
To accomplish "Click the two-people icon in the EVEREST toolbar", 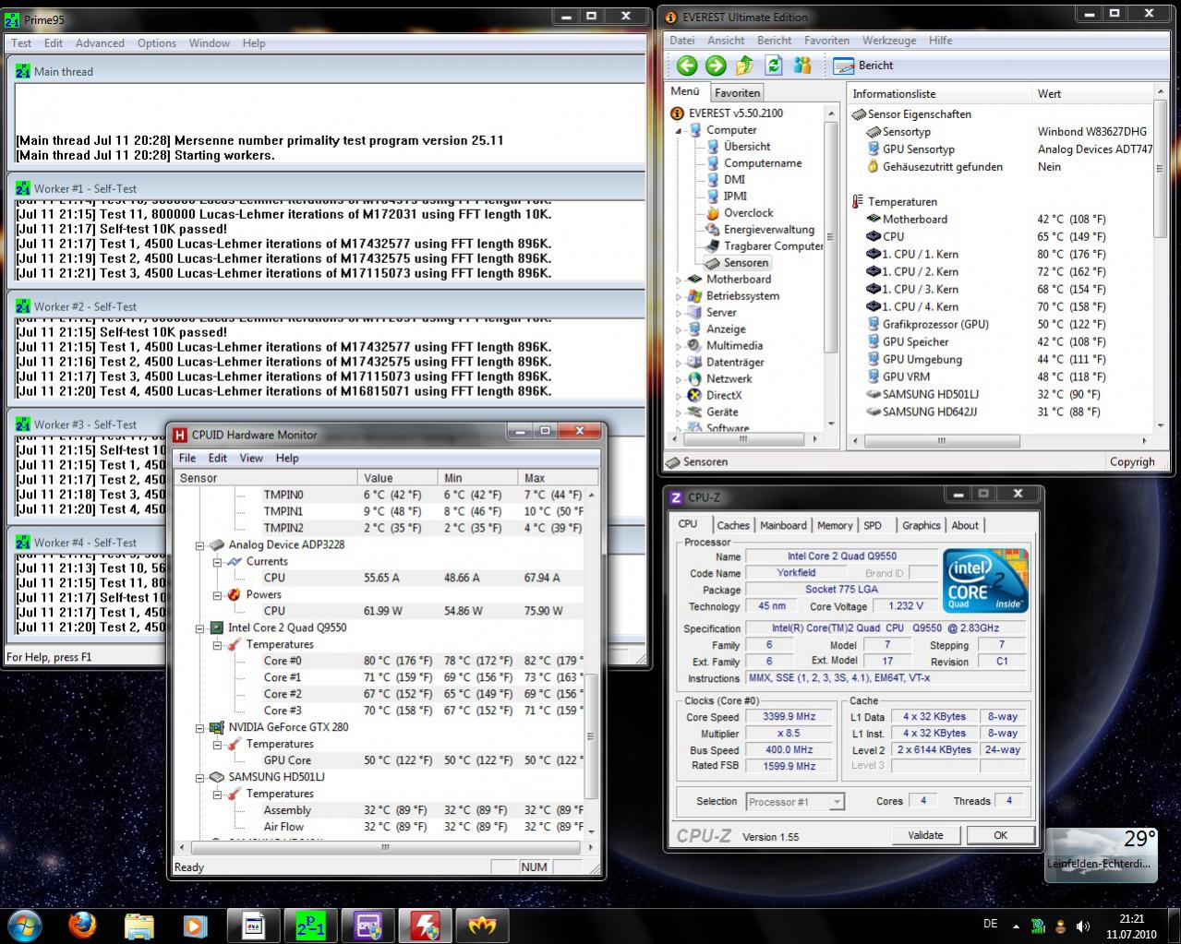I will point(802,66).
